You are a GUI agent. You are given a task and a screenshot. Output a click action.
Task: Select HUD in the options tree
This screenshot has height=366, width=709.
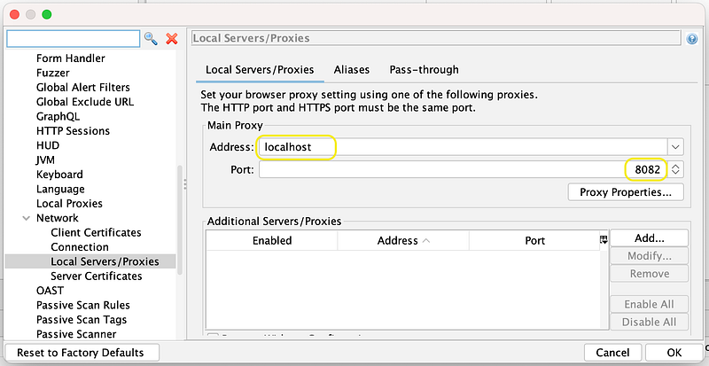click(48, 145)
